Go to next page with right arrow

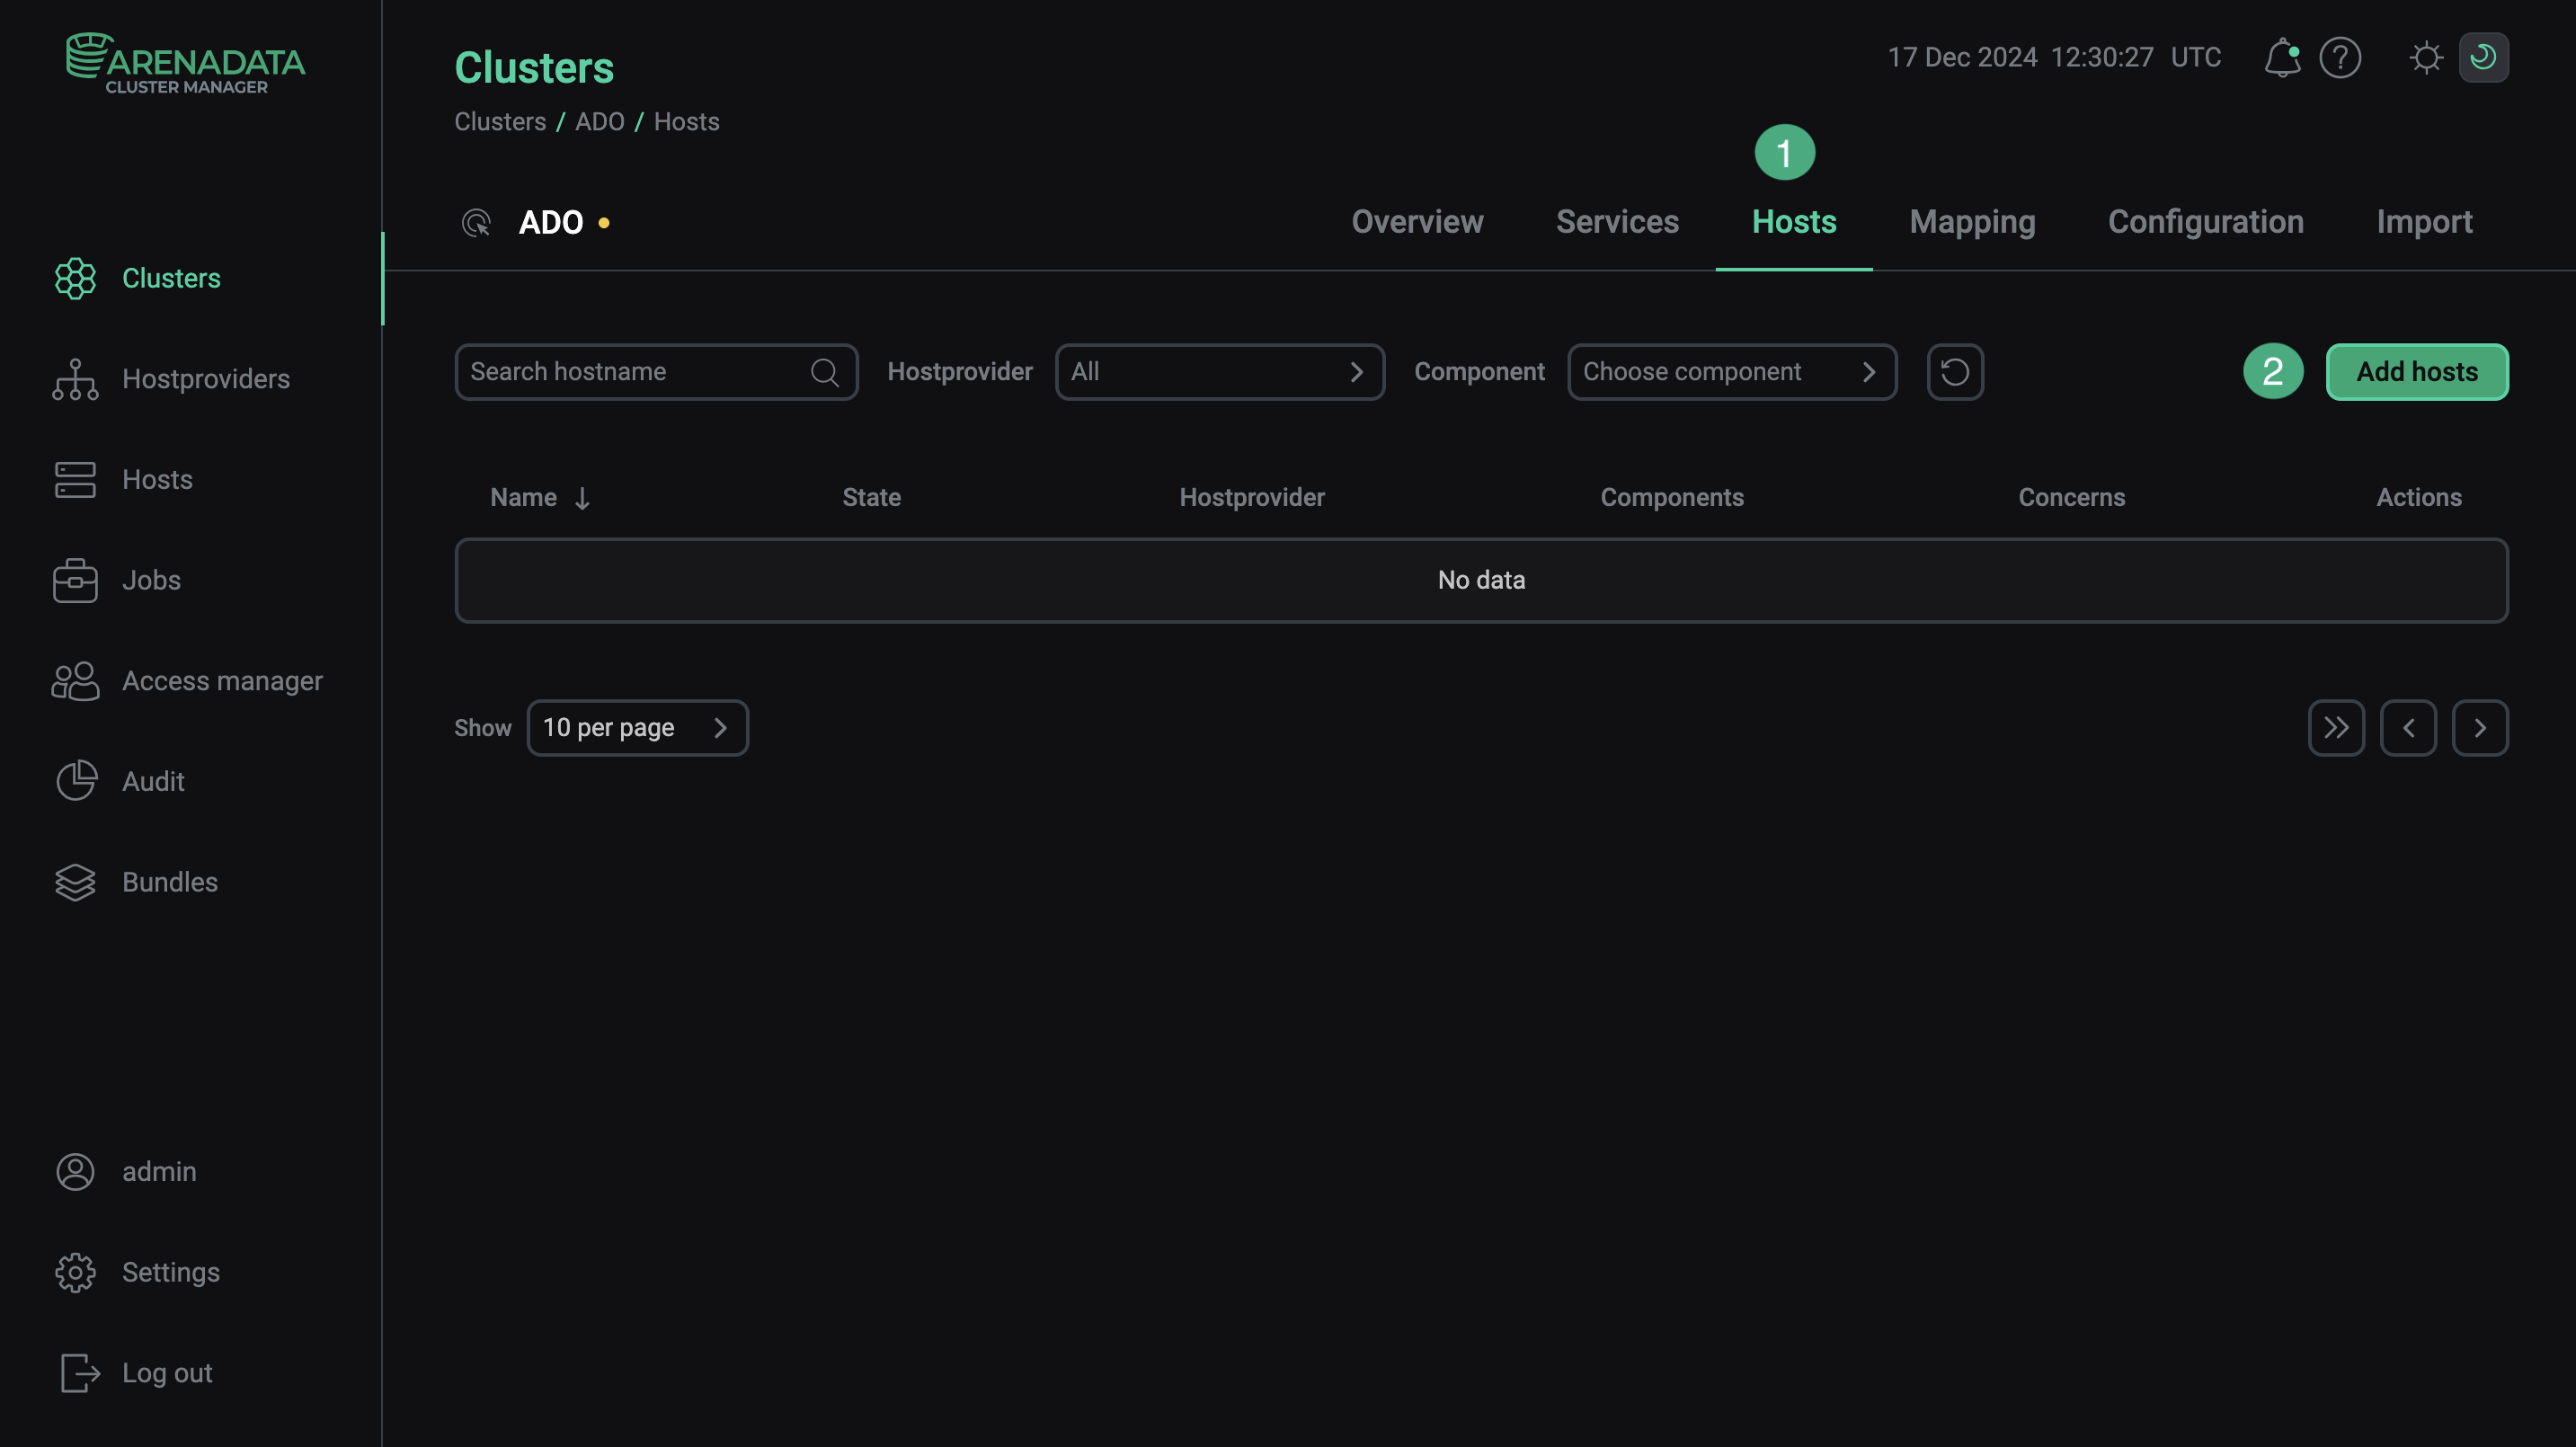pos(2481,727)
